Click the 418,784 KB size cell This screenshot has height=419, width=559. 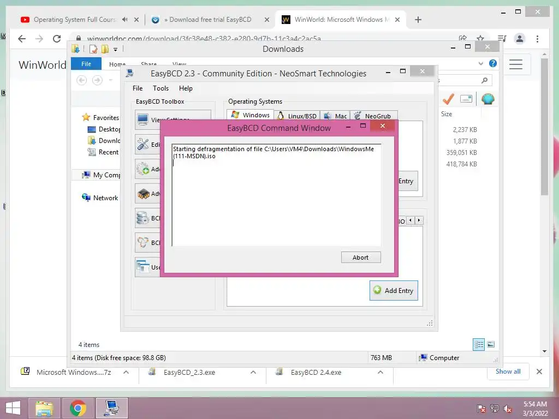461,164
